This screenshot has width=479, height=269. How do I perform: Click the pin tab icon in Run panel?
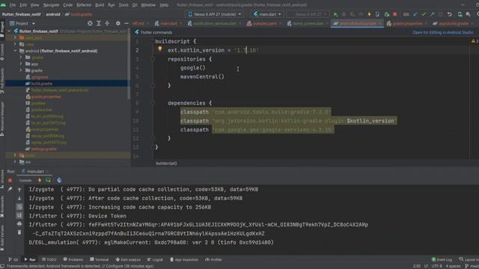(x=10, y=189)
